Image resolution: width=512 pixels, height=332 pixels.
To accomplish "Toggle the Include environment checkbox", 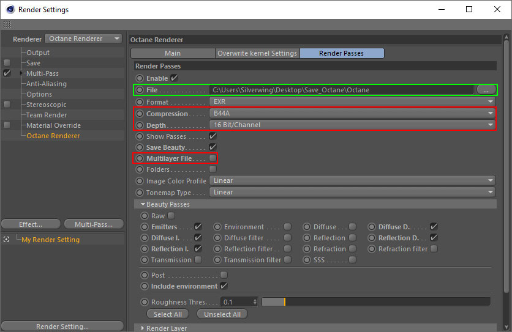I will pyautogui.click(x=224, y=286).
